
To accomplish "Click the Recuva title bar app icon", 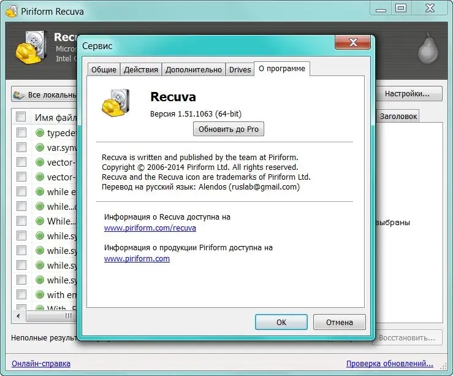I will point(11,11).
